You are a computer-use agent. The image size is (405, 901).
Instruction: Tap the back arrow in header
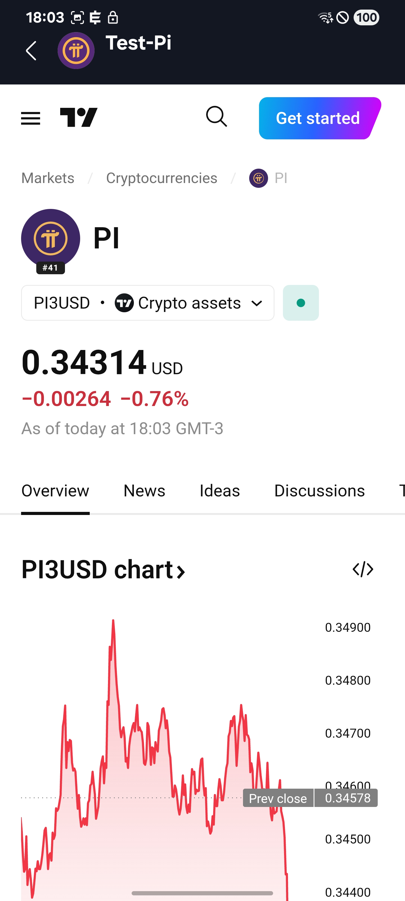(31, 51)
